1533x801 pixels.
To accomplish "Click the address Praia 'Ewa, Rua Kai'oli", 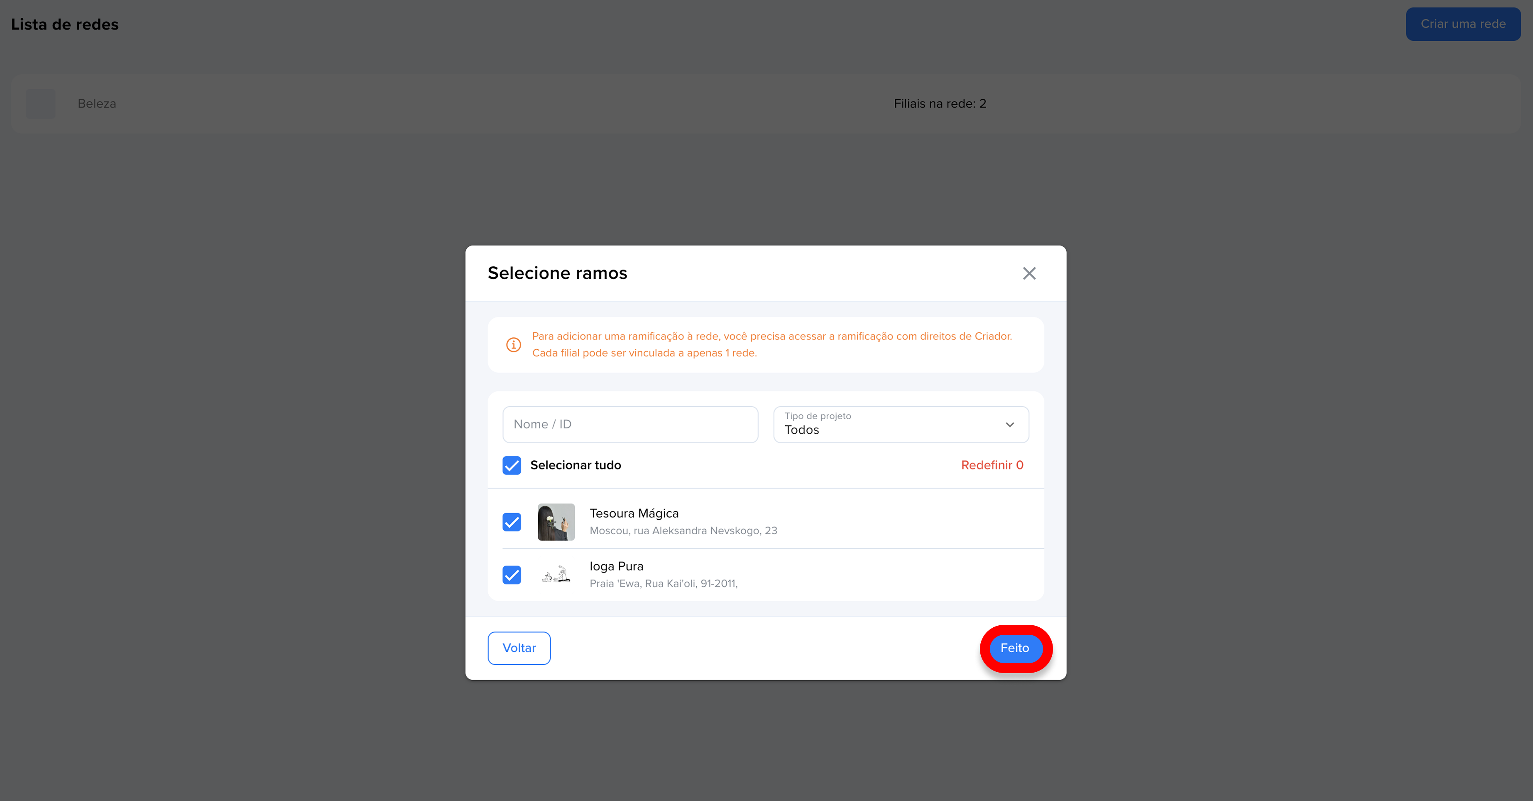I will [663, 584].
